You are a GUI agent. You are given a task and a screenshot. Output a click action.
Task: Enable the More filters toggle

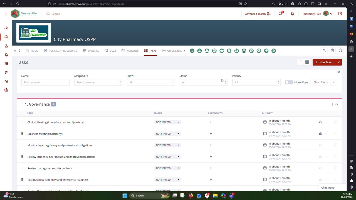pyautogui.click(x=289, y=82)
